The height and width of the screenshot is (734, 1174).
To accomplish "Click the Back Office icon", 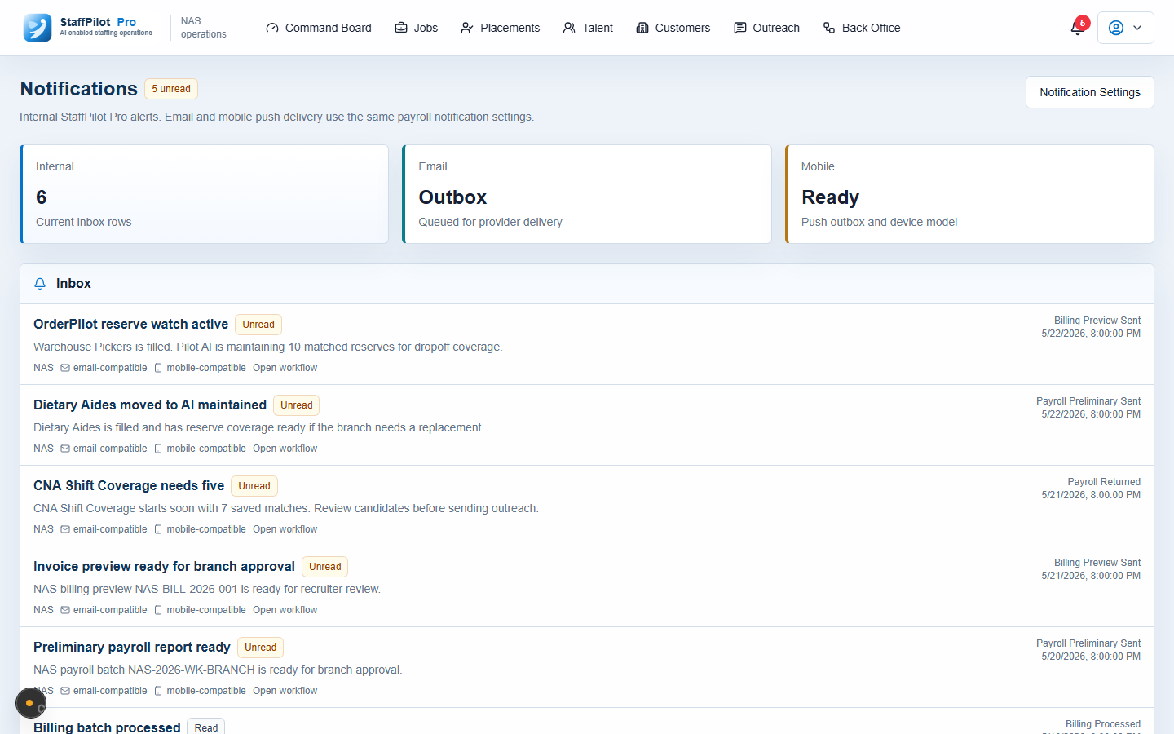I will tap(829, 28).
